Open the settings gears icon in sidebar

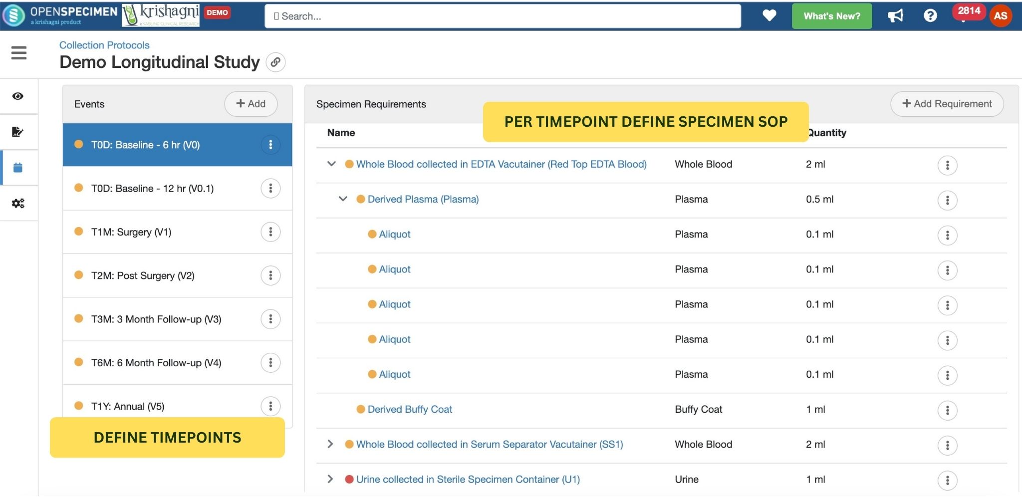[18, 204]
